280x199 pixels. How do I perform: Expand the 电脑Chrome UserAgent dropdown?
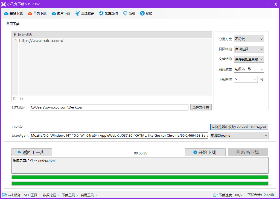point(239,135)
